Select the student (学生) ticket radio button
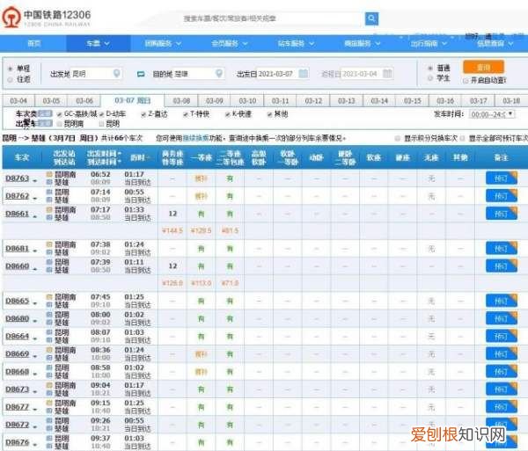The image size is (528, 451). (430, 78)
